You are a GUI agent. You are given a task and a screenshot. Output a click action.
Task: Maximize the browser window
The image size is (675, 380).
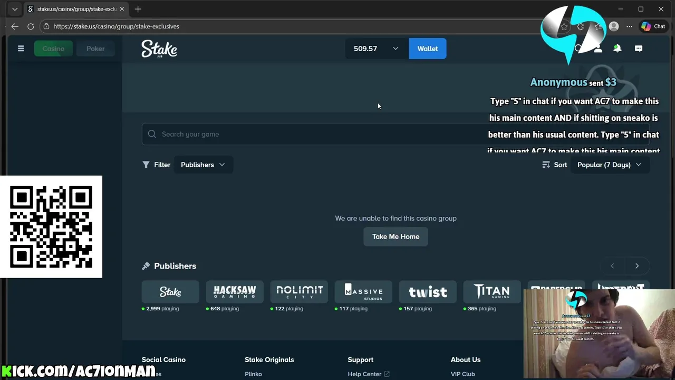click(x=641, y=9)
